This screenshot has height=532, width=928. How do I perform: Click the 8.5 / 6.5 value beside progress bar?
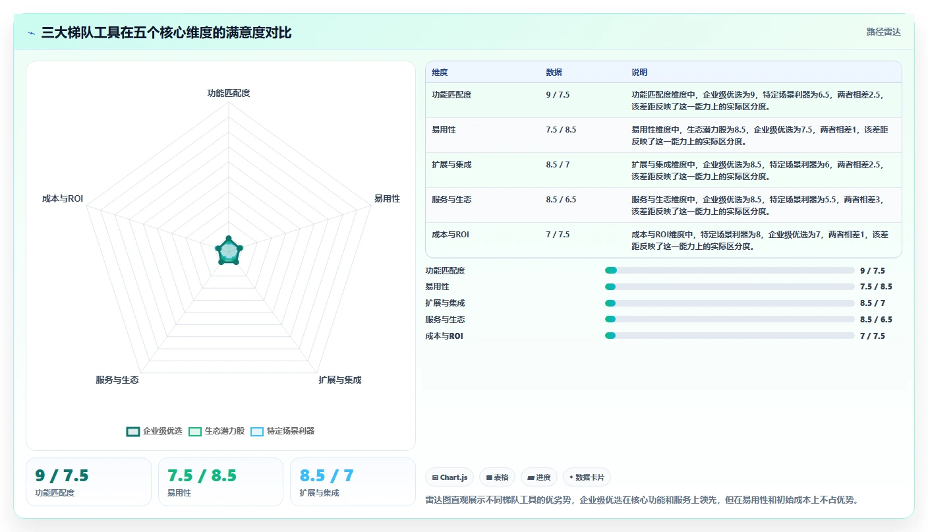pyautogui.click(x=876, y=320)
